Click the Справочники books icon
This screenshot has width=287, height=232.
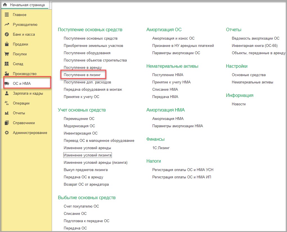pos(7,123)
